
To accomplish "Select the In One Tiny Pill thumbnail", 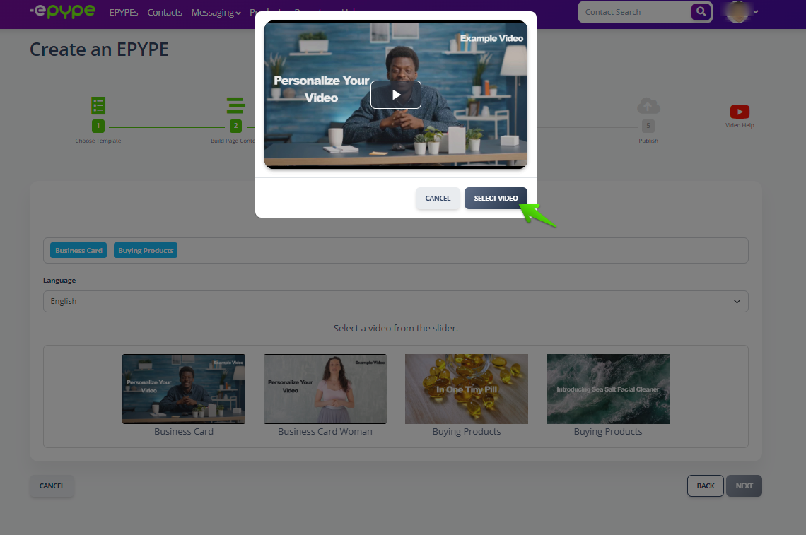I will point(466,389).
